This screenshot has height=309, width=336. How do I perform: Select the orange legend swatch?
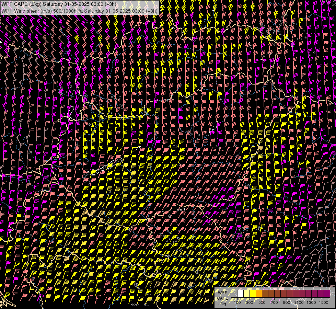[x=259, y=294]
